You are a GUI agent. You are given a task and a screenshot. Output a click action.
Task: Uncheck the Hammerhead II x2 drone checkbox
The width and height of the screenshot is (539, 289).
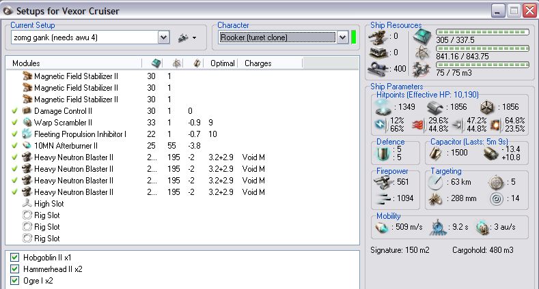14,269
